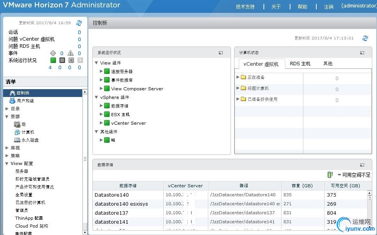This screenshot has height=235, width=377.
Task: Click the 事件数据库 green status icon
Action: click(107, 80)
